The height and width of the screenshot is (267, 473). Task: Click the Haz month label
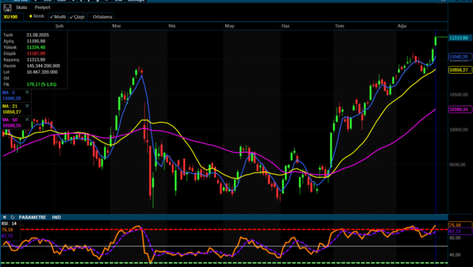[x=285, y=26]
